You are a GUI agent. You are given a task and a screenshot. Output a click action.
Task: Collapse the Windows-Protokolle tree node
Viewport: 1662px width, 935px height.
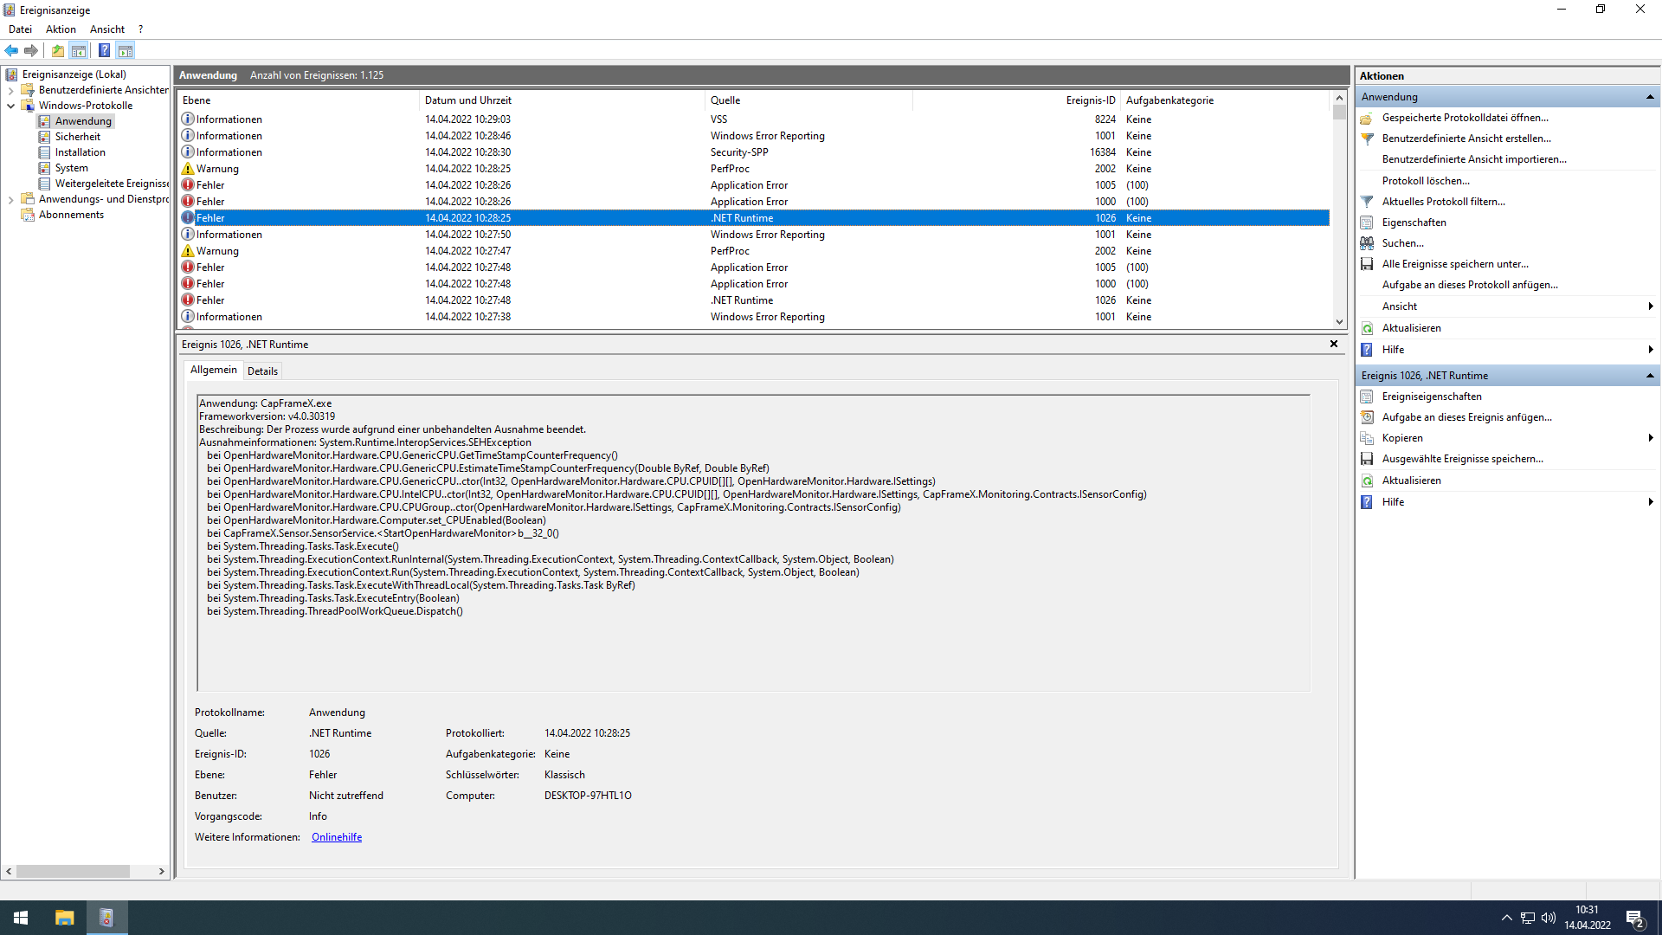click(10, 106)
